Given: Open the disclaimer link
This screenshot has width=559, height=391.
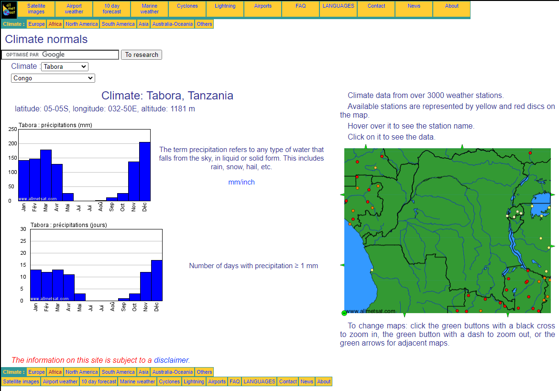Looking at the screenshot, I should click(171, 360).
